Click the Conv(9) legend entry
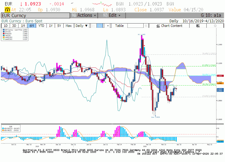225x162 pixels. pos(8,32)
